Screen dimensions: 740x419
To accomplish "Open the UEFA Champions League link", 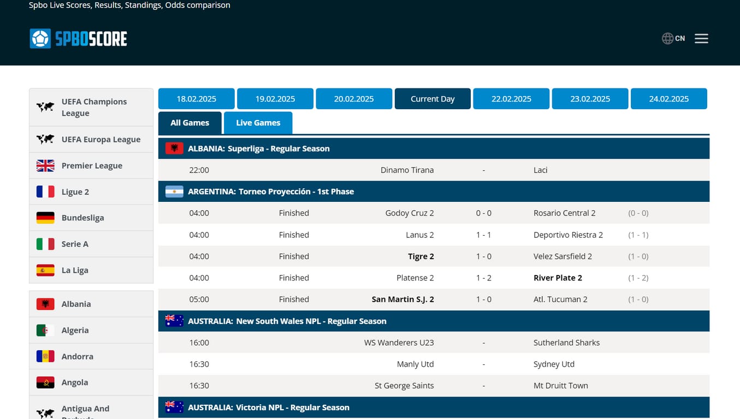I will click(94, 107).
